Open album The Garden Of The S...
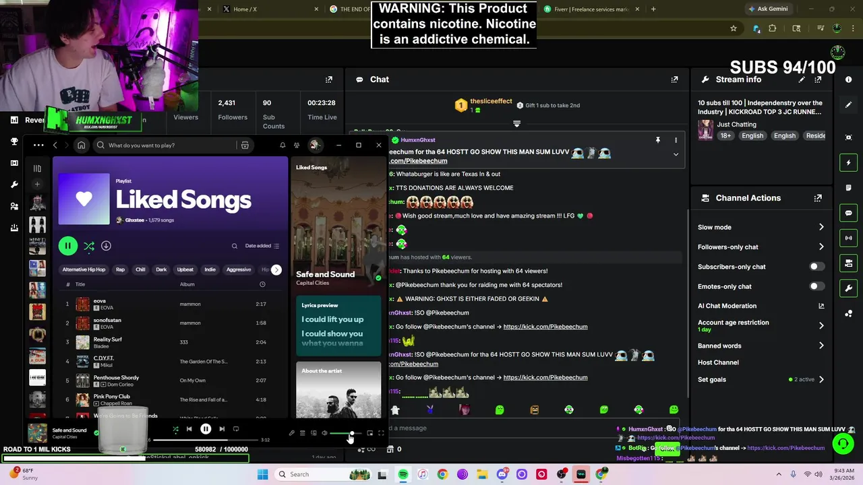The height and width of the screenshot is (485, 863). (x=204, y=362)
